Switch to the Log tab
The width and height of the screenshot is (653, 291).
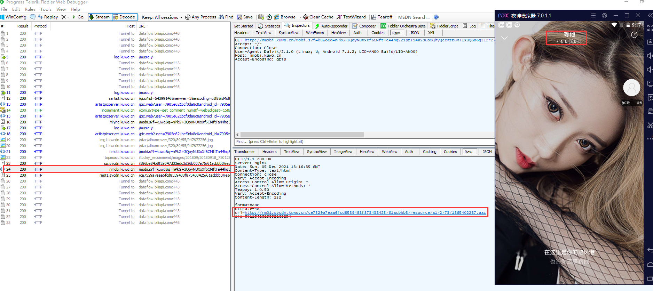(469, 26)
